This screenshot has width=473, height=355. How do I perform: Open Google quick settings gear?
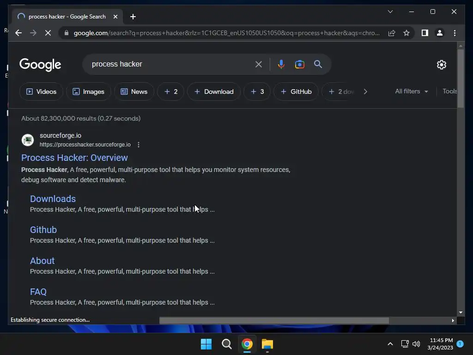pyautogui.click(x=441, y=64)
